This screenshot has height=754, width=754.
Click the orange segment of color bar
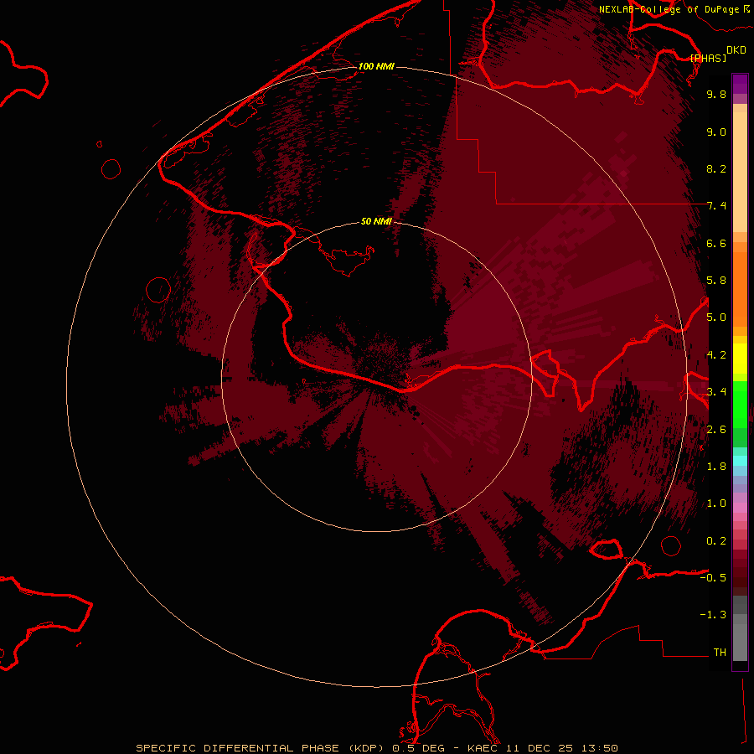[x=740, y=289]
